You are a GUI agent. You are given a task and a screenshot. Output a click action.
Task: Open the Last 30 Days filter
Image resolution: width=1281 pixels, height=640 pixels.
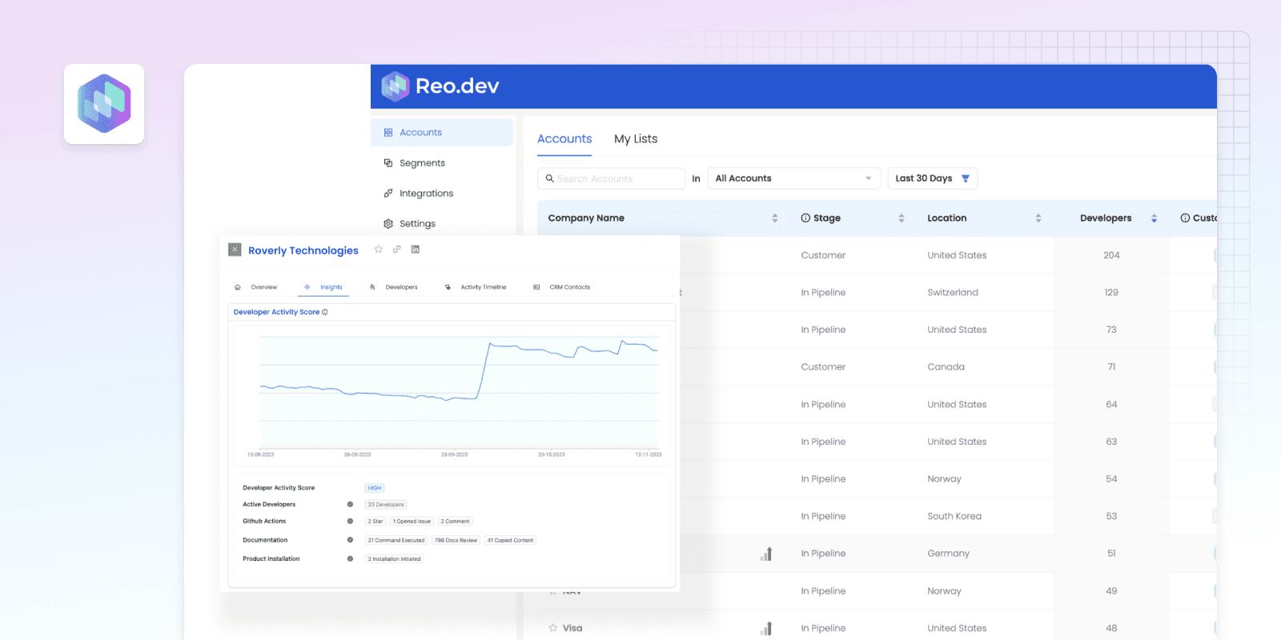(x=933, y=178)
